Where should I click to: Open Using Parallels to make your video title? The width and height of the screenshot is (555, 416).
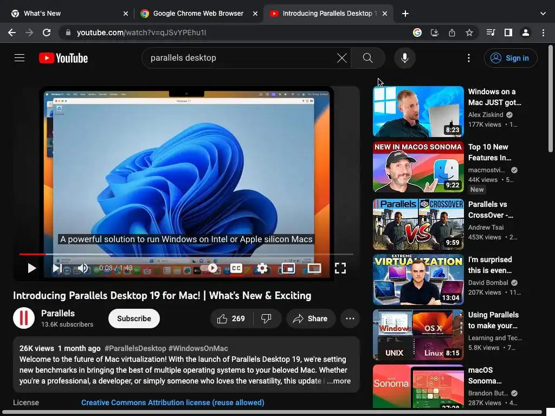tap(493, 320)
